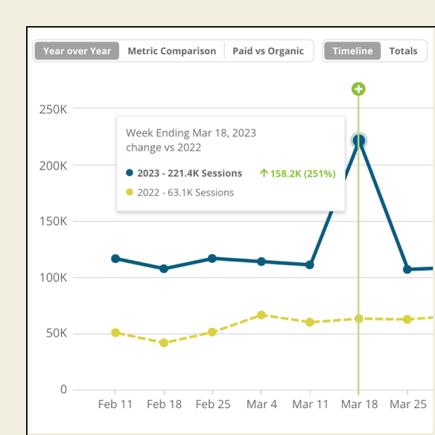Toggle to Timeline view
This screenshot has height=435, width=435.
pyautogui.click(x=352, y=51)
